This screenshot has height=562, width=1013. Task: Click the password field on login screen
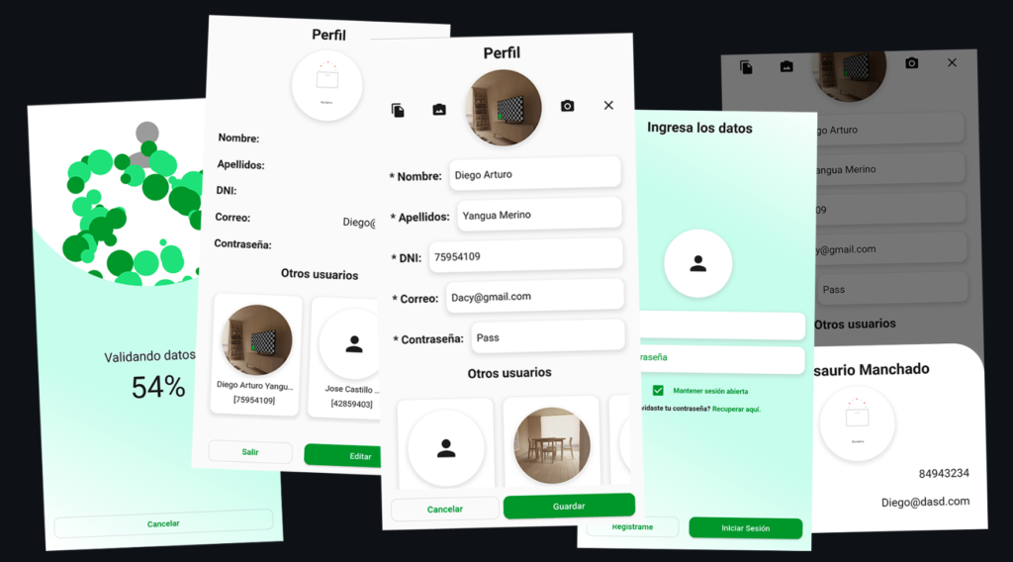722,360
